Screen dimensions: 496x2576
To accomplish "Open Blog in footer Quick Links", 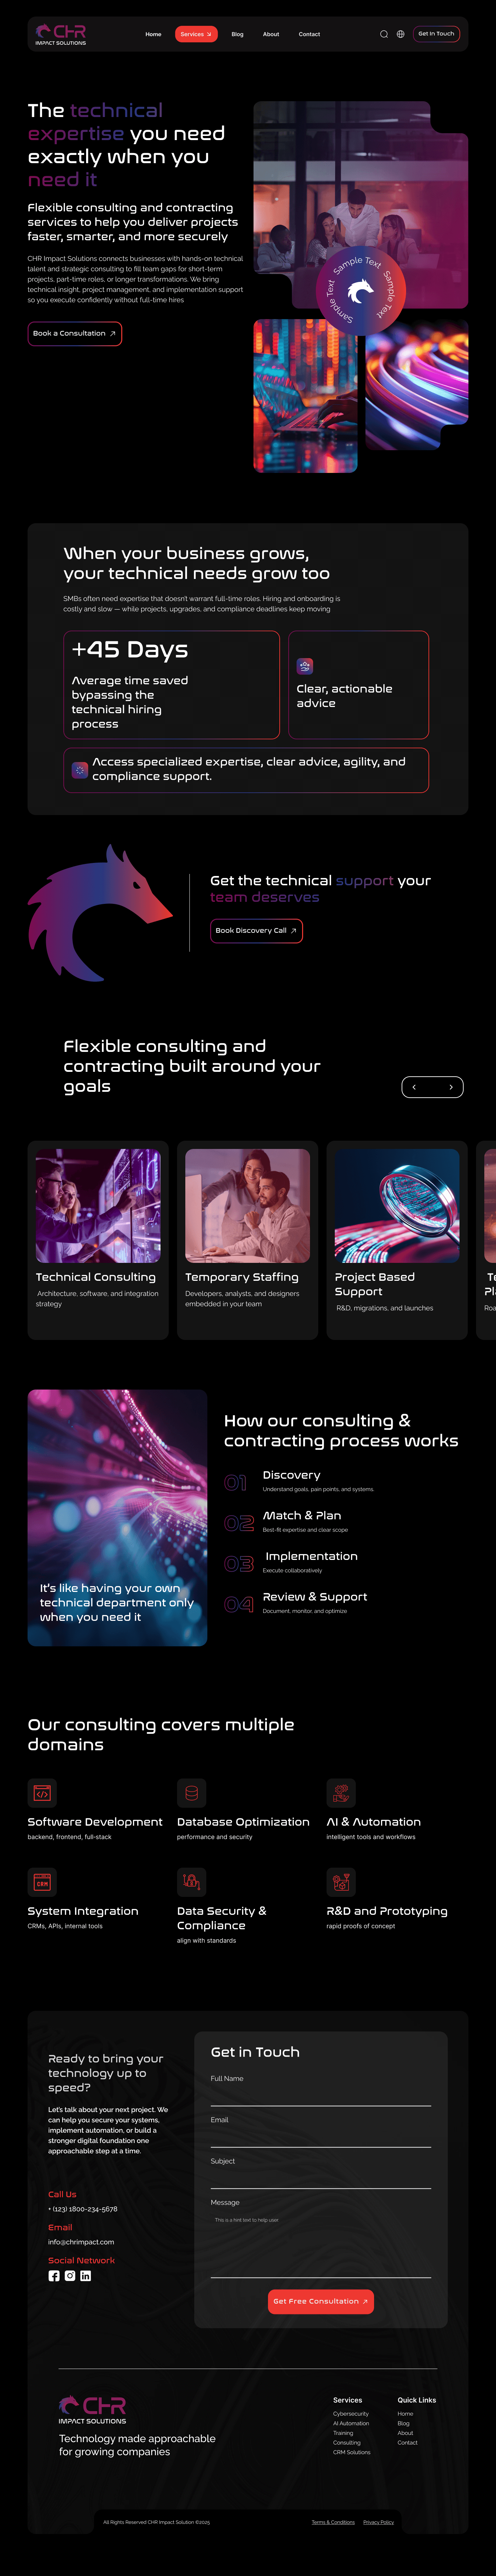I will coord(403,2423).
